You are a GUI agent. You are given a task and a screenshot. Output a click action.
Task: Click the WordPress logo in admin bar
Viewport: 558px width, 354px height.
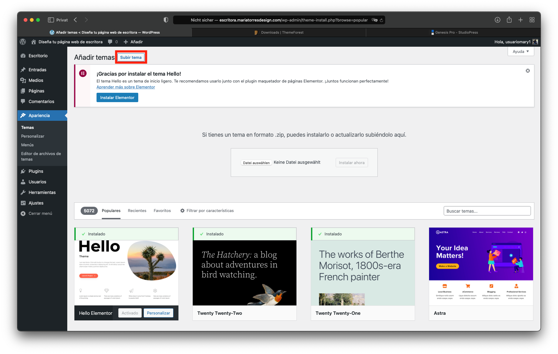pos(23,42)
